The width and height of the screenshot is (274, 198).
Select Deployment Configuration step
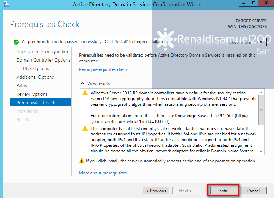coord(43,52)
